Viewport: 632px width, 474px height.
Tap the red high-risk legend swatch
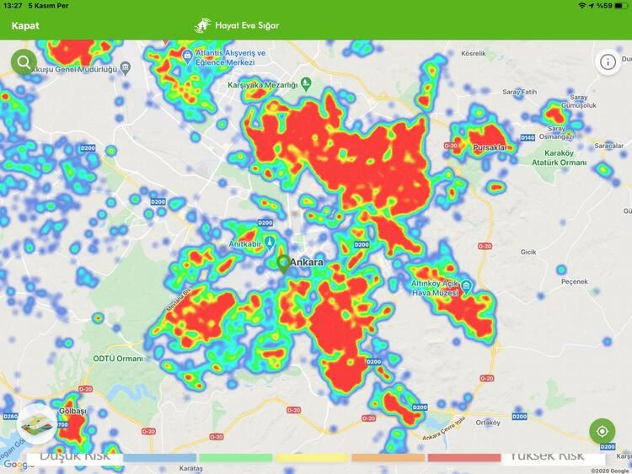point(463,458)
